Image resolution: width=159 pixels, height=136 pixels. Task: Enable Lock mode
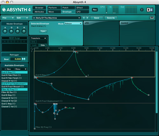point(34,45)
